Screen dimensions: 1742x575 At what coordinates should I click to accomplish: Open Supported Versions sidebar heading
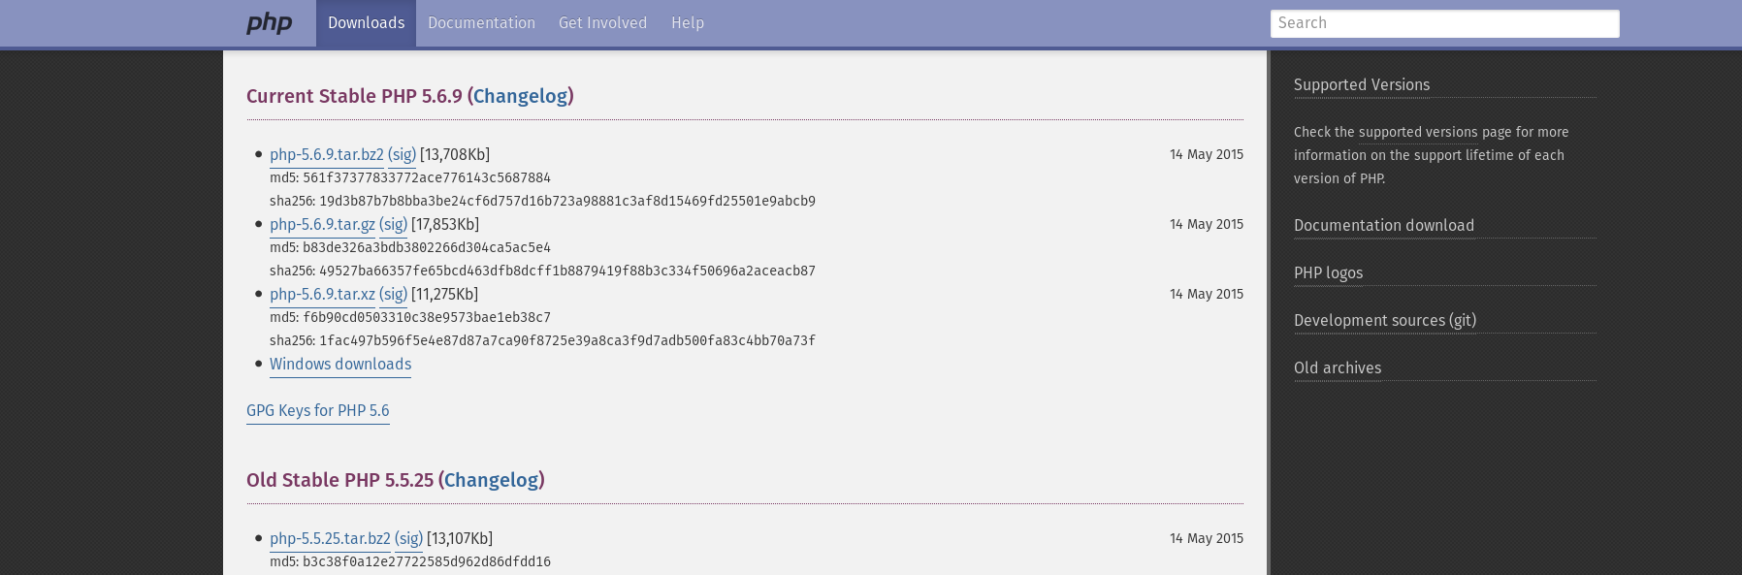1362,84
